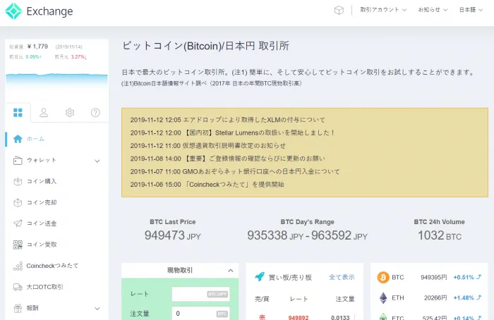Image resolution: width=494 pixels, height=320 pixels.
Task: Click the 注文量 column header
Action: (345, 299)
